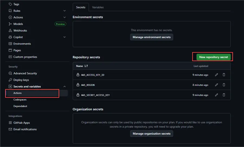Open the Models settings link
The height and width of the screenshot is (147, 244).
point(18,24)
